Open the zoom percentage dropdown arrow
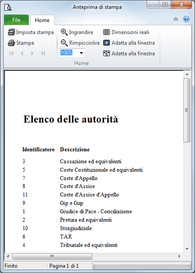Viewport: 195px width, 273px height. [x=81, y=53]
